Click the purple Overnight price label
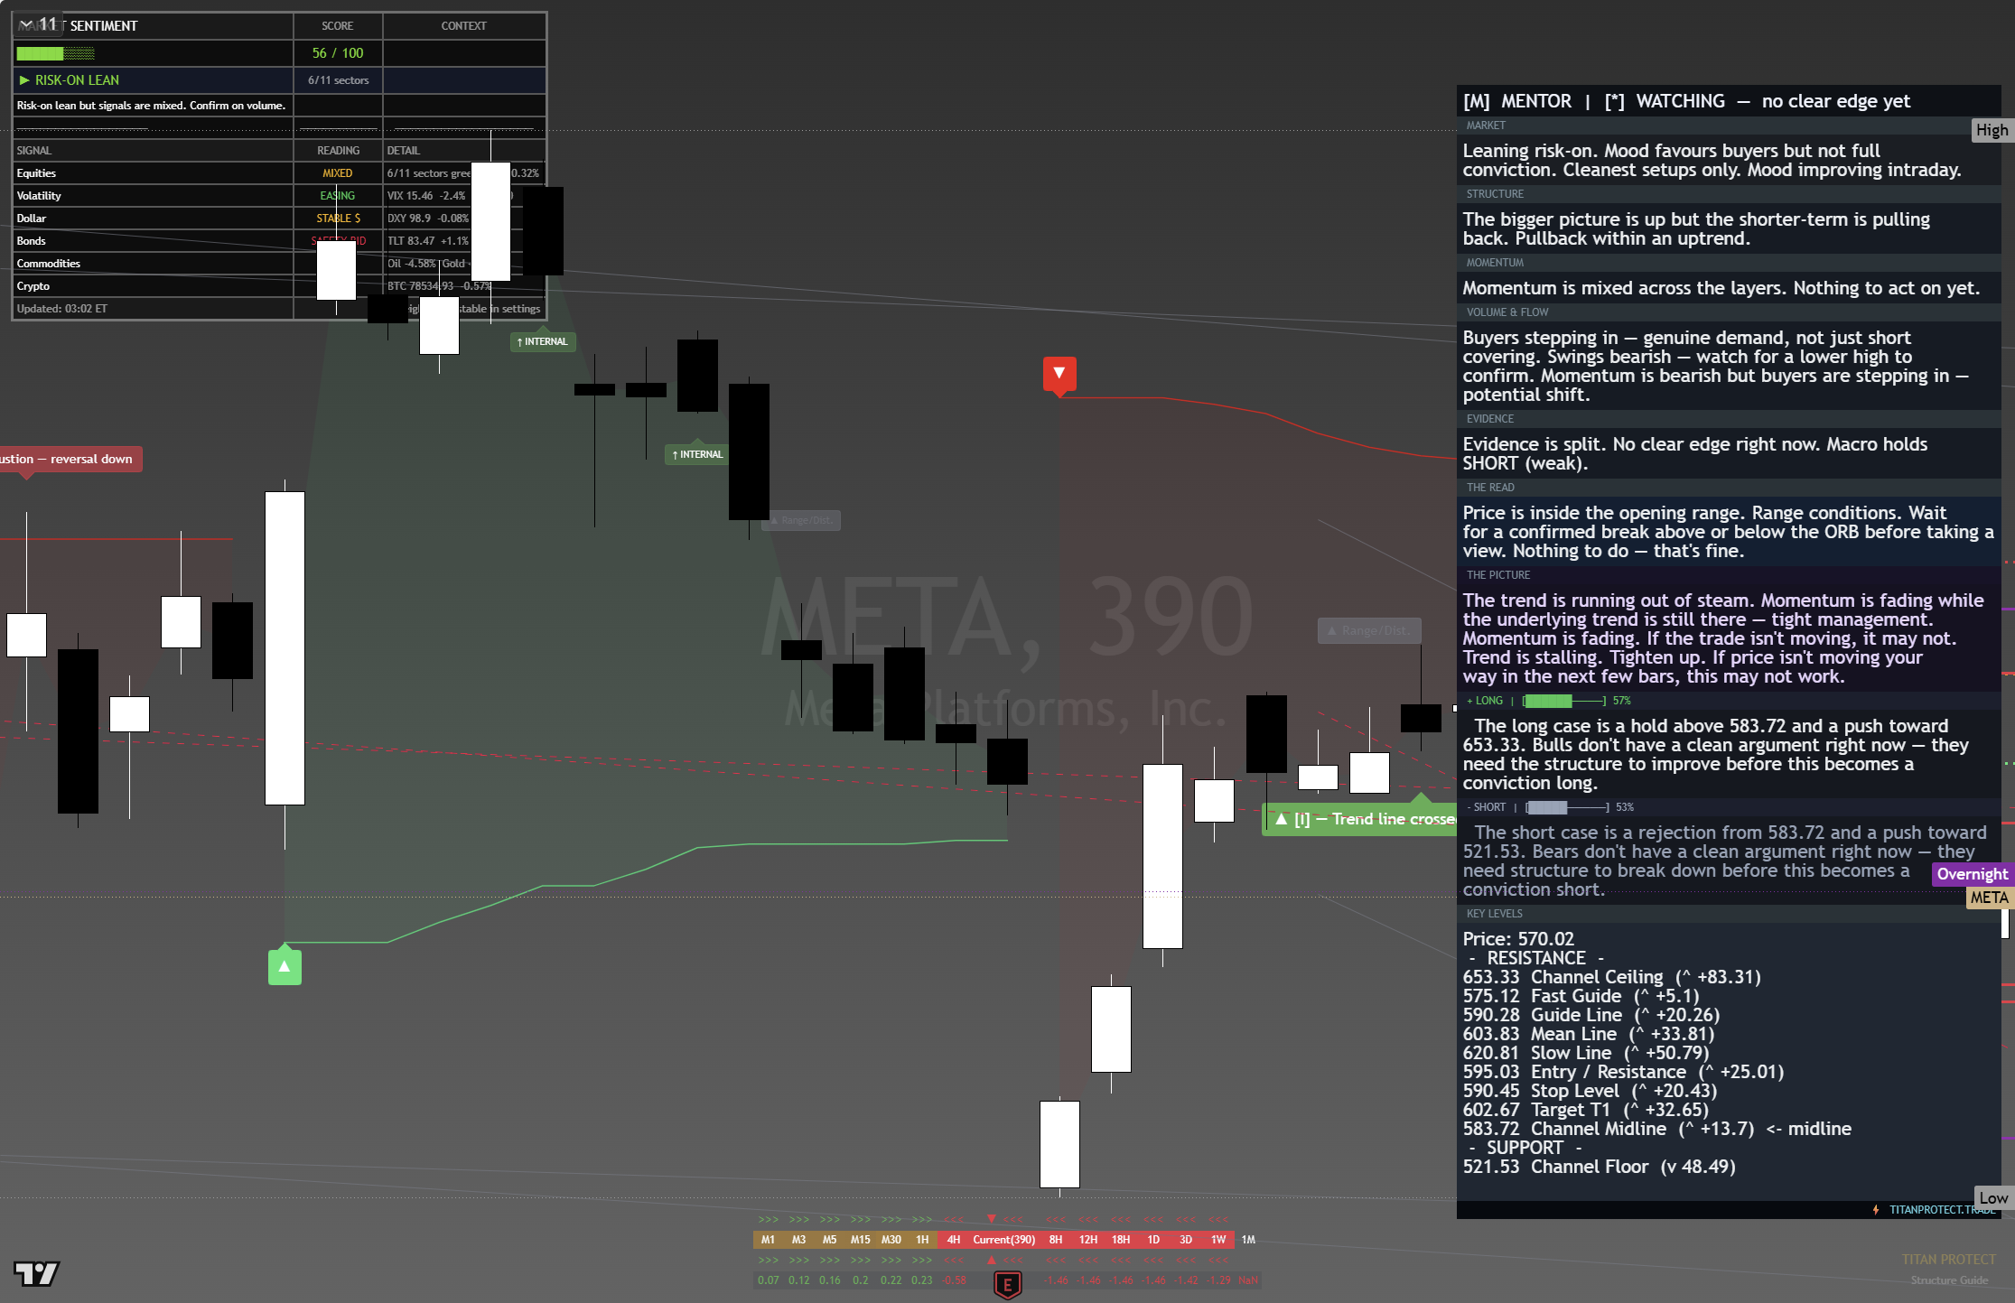Image resolution: width=2015 pixels, height=1303 pixels. click(x=1973, y=874)
